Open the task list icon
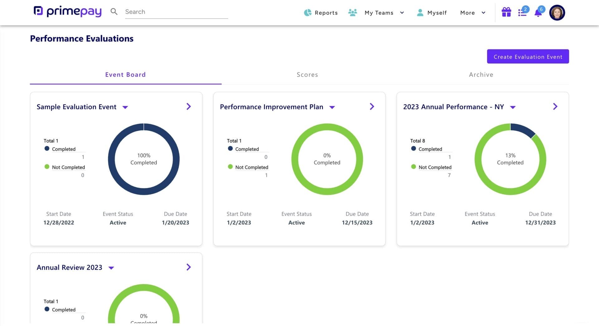This screenshot has height=326, width=599. 522,13
